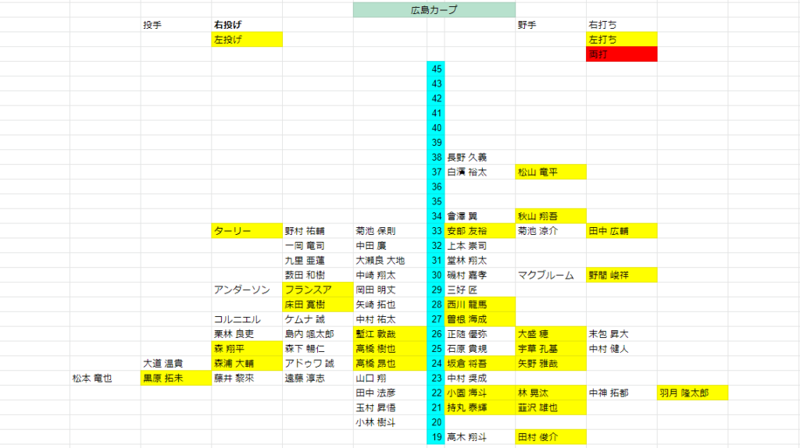Select the マクブルーム cell
800x448 pixels.
pos(551,276)
